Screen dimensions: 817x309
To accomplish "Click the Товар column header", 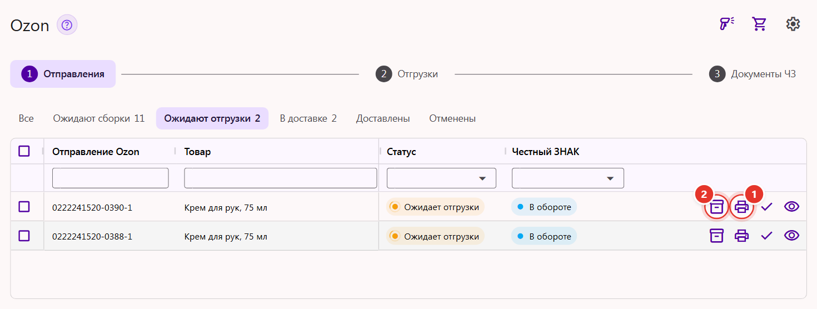I will click(198, 152).
